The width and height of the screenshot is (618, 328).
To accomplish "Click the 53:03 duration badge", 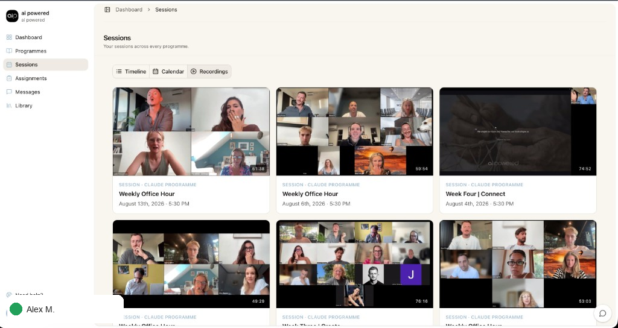I will [x=585, y=301].
